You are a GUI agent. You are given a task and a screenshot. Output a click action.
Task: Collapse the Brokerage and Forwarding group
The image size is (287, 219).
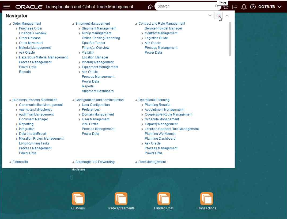point(73,162)
